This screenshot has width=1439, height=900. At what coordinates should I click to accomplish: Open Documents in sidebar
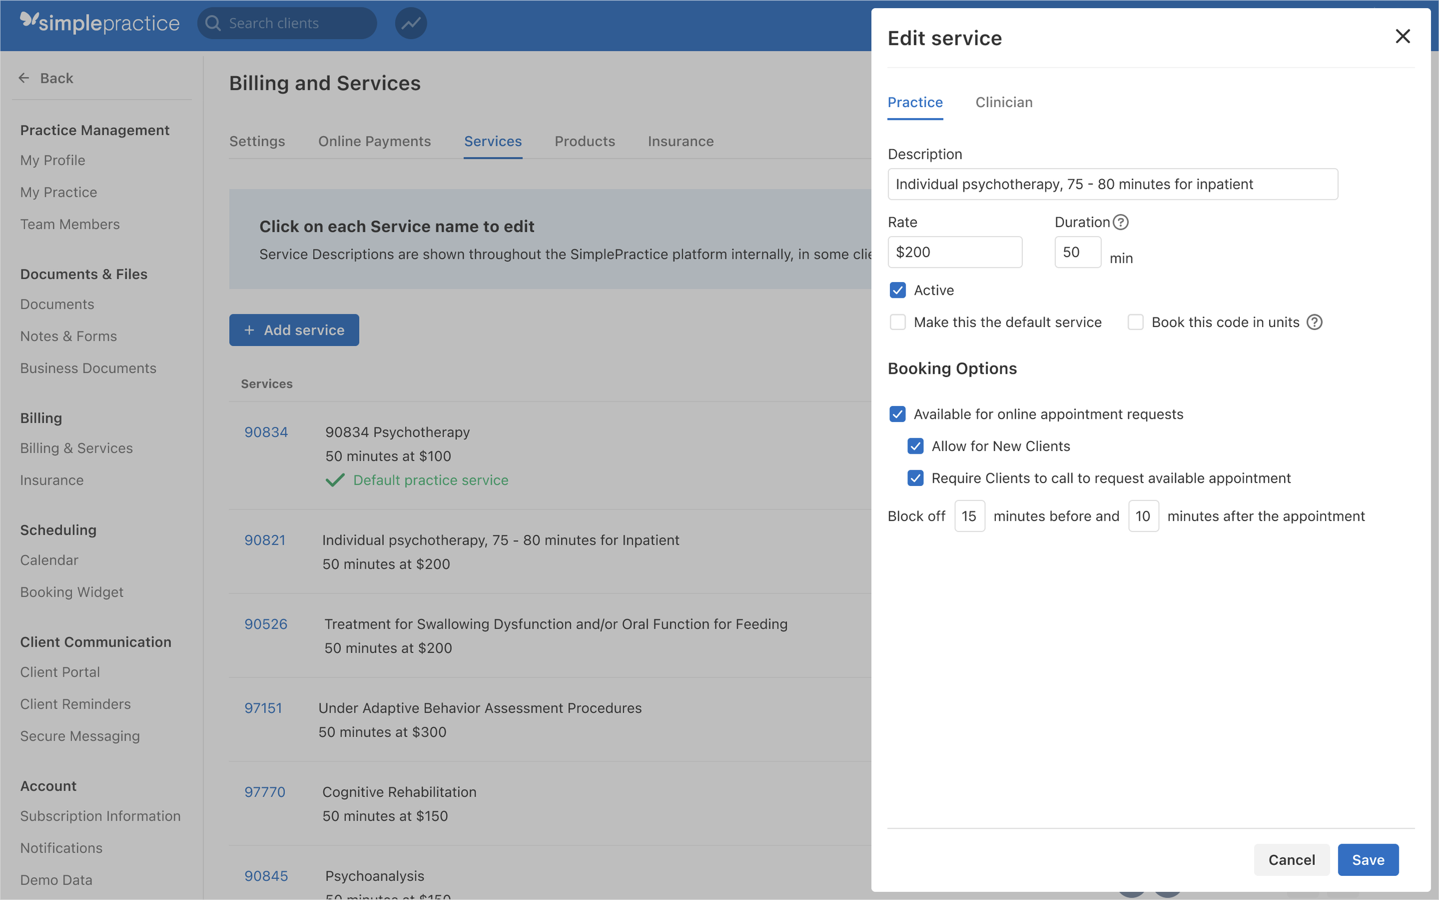click(x=57, y=304)
